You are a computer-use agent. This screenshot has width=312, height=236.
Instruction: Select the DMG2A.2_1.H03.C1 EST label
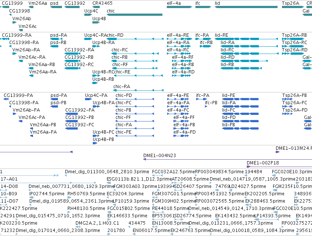point(97,223)
